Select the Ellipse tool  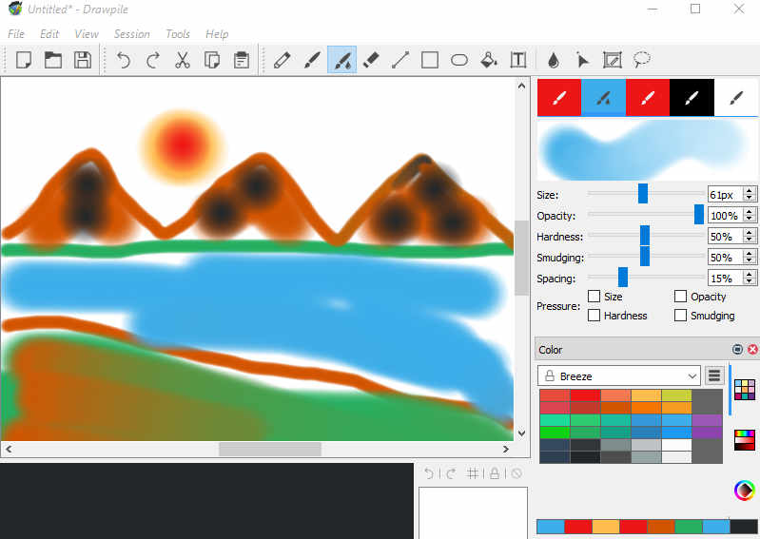click(x=459, y=61)
